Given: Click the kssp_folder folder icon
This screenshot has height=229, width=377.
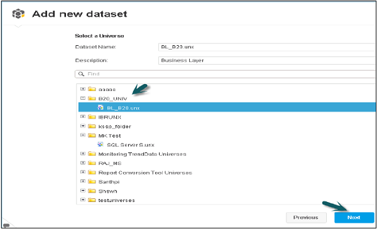Looking at the screenshot, I should coord(92,126).
